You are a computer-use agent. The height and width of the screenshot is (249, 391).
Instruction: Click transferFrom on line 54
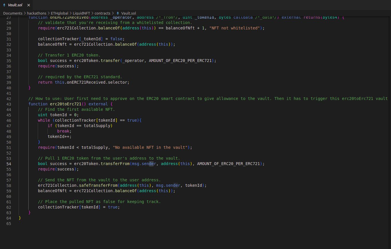point(115,164)
